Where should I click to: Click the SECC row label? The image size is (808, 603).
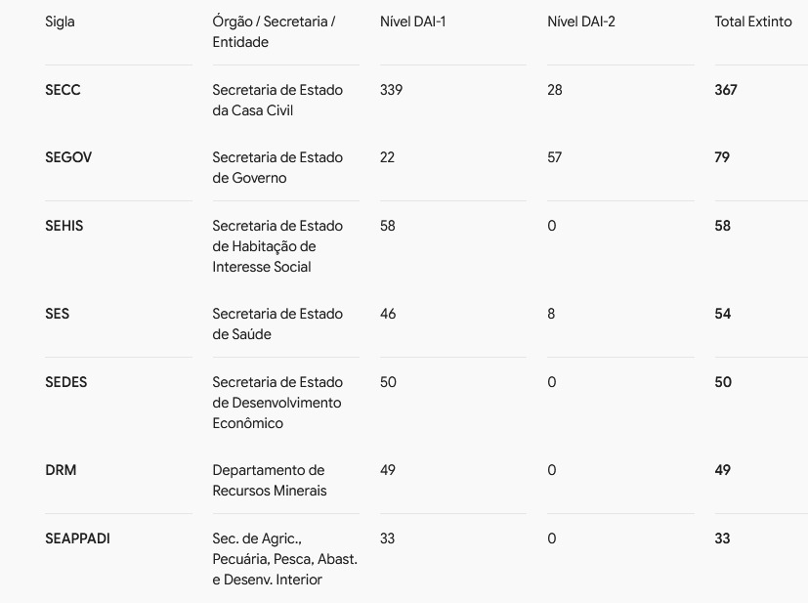click(63, 90)
